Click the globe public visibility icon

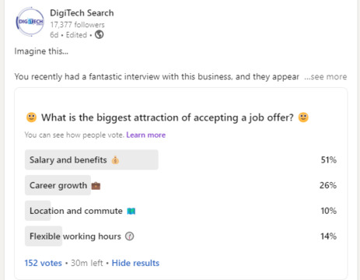[99, 34]
